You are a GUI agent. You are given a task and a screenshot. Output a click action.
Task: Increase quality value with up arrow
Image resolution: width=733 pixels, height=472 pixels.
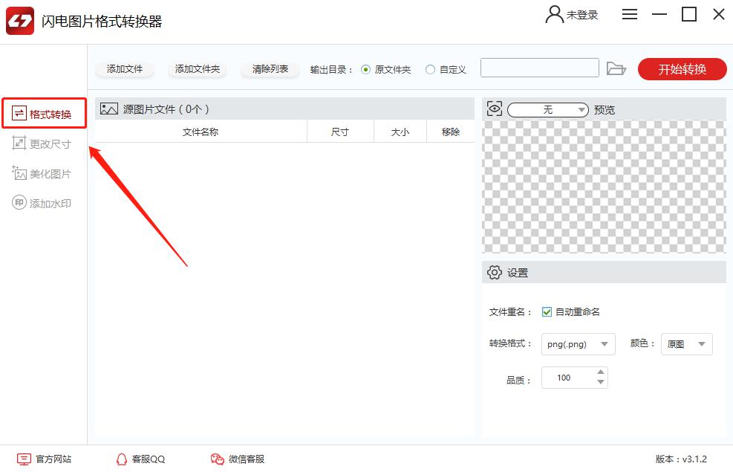click(601, 372)
